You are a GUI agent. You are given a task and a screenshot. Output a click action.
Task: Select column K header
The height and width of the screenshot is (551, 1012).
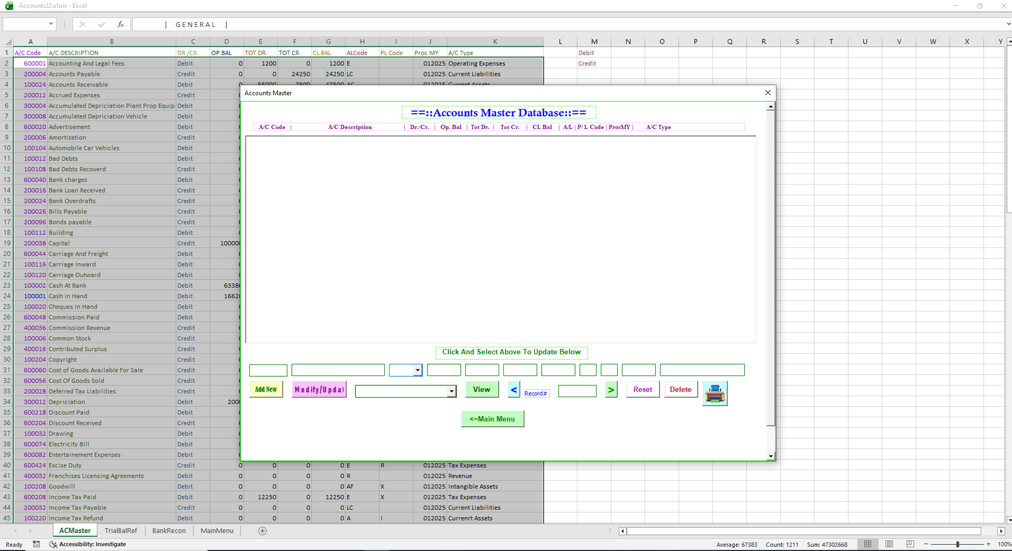(x=495, y=42)
